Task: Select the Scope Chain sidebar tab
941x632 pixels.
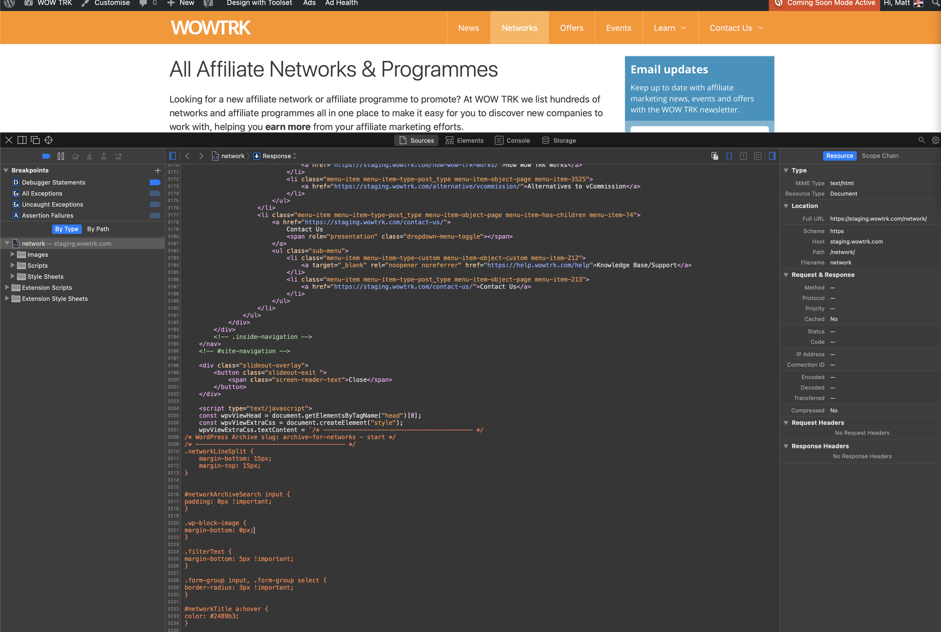Action: [880, 156]
